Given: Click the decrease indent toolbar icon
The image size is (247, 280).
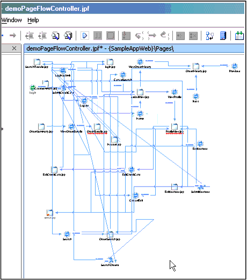Looking at the screenshot, I should (x=30, y=35).
